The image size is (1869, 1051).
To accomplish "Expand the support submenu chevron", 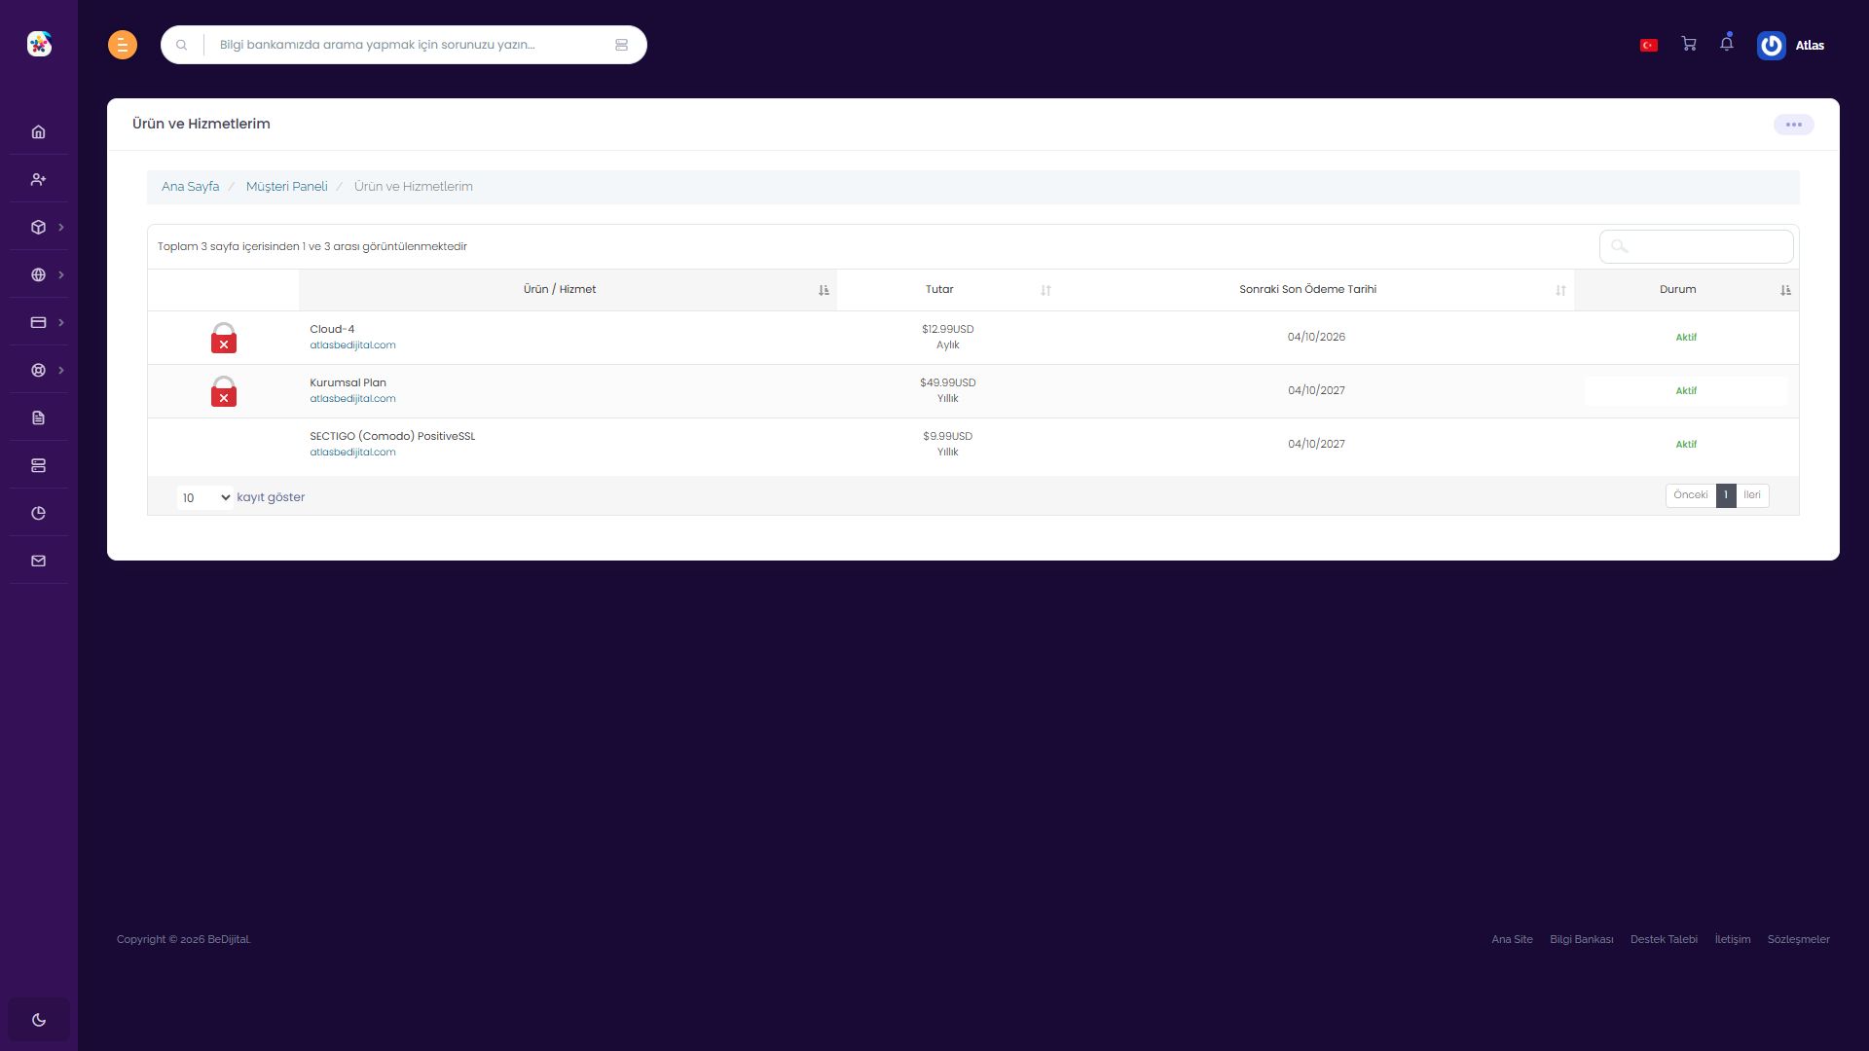I will [61, 370].
